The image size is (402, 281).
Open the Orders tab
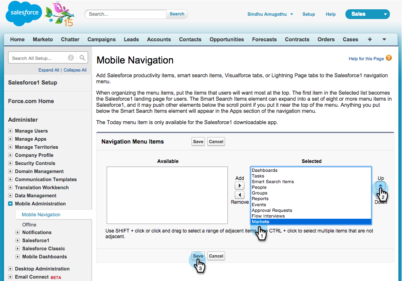click(326, 40)
